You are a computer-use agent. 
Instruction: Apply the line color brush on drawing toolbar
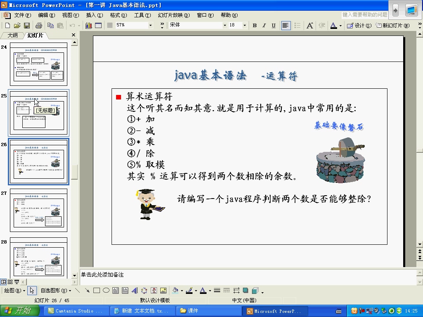[189, 290]
